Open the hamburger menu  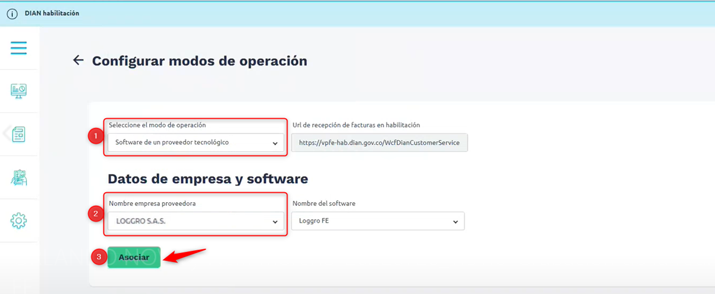(19, 48)
